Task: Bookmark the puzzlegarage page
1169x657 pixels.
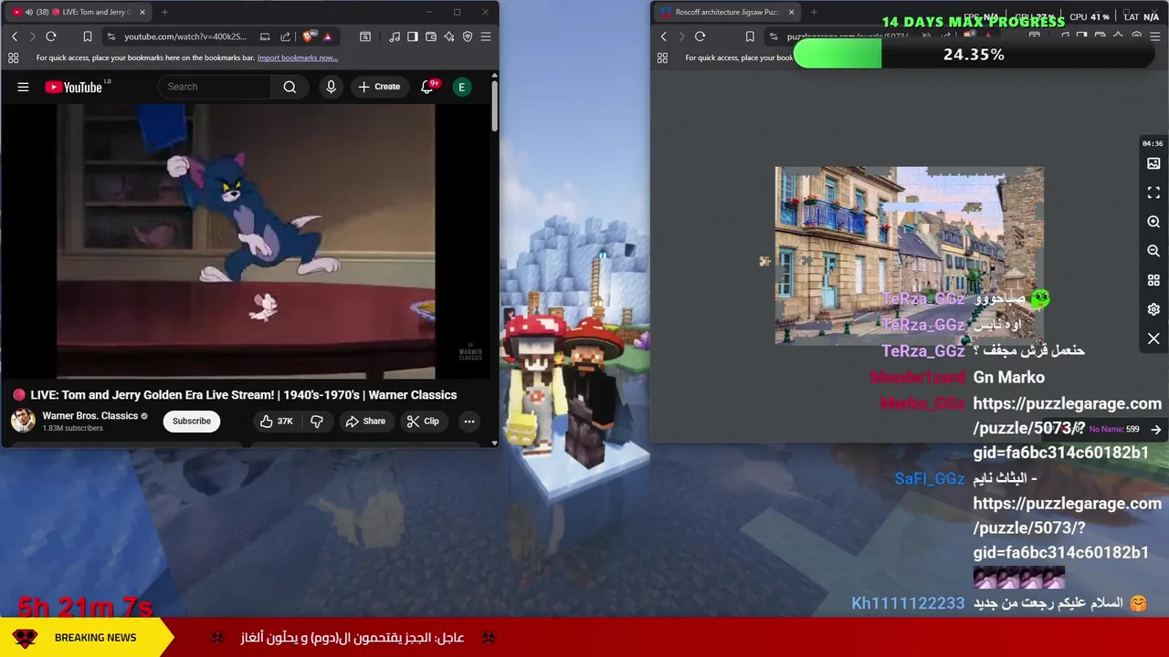Action: click(x=750, y=36)
